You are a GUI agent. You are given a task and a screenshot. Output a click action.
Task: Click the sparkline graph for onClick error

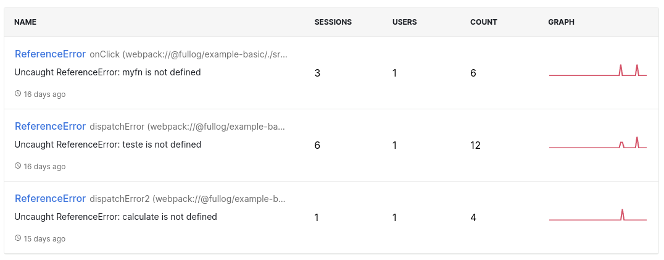pyautogui.click(x=597, y=70)
